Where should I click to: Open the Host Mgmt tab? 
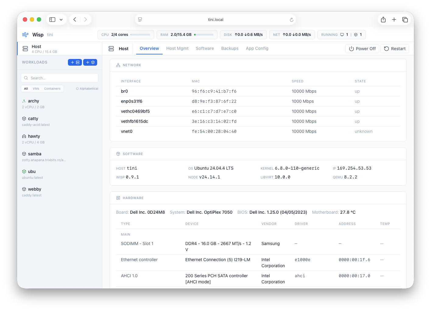click(x=177, y=48)
